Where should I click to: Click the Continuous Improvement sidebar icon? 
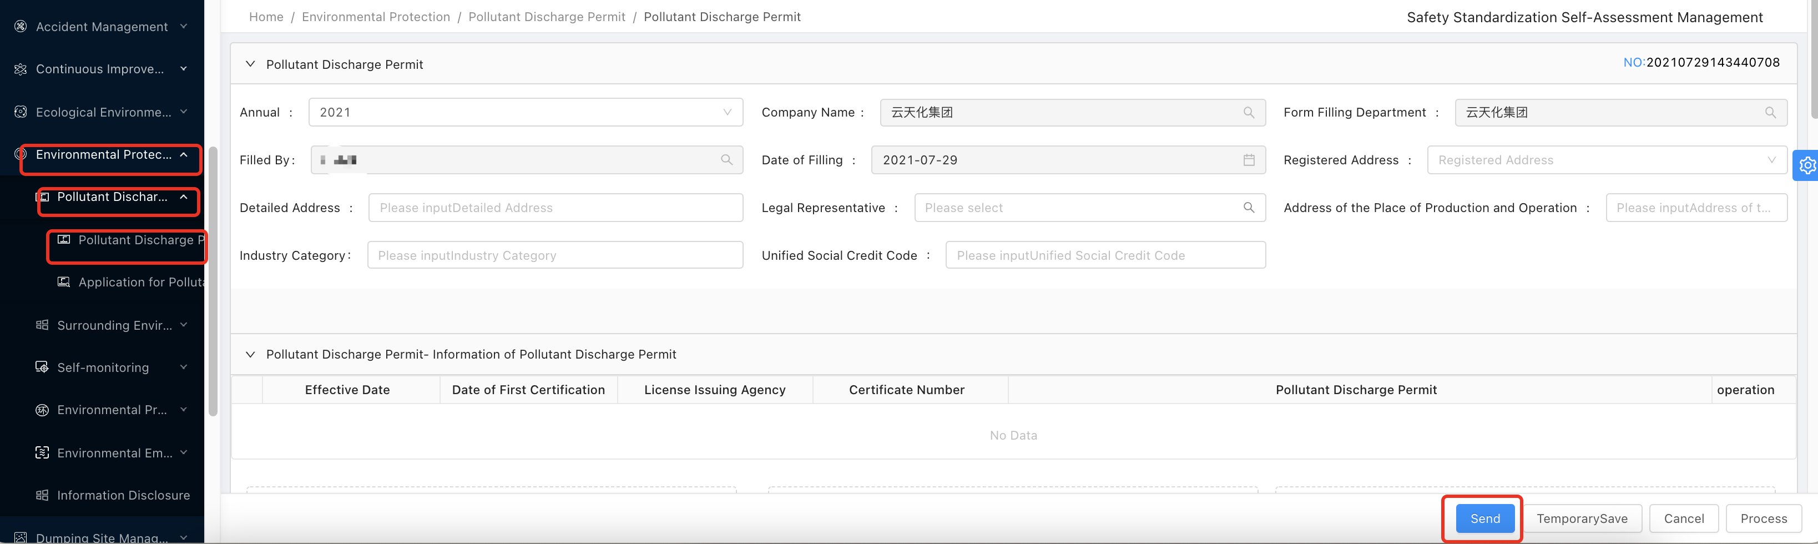pyautogui.click(x=21, y=68)
